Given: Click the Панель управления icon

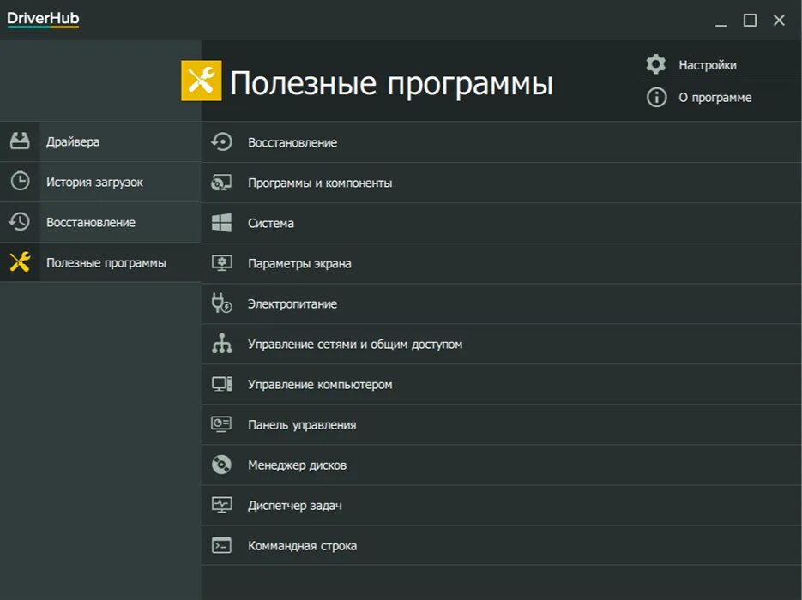Looking at the screenshot, I should click(221, 424).
